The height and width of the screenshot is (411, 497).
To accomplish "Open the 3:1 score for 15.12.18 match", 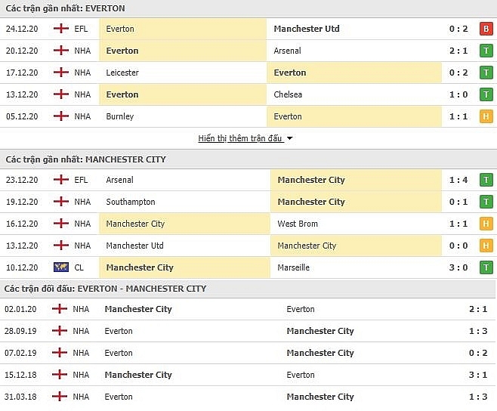I will point(478,375).
